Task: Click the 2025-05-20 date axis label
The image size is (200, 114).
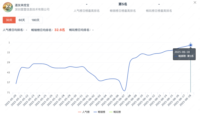Action: click(x=11, y=100)
